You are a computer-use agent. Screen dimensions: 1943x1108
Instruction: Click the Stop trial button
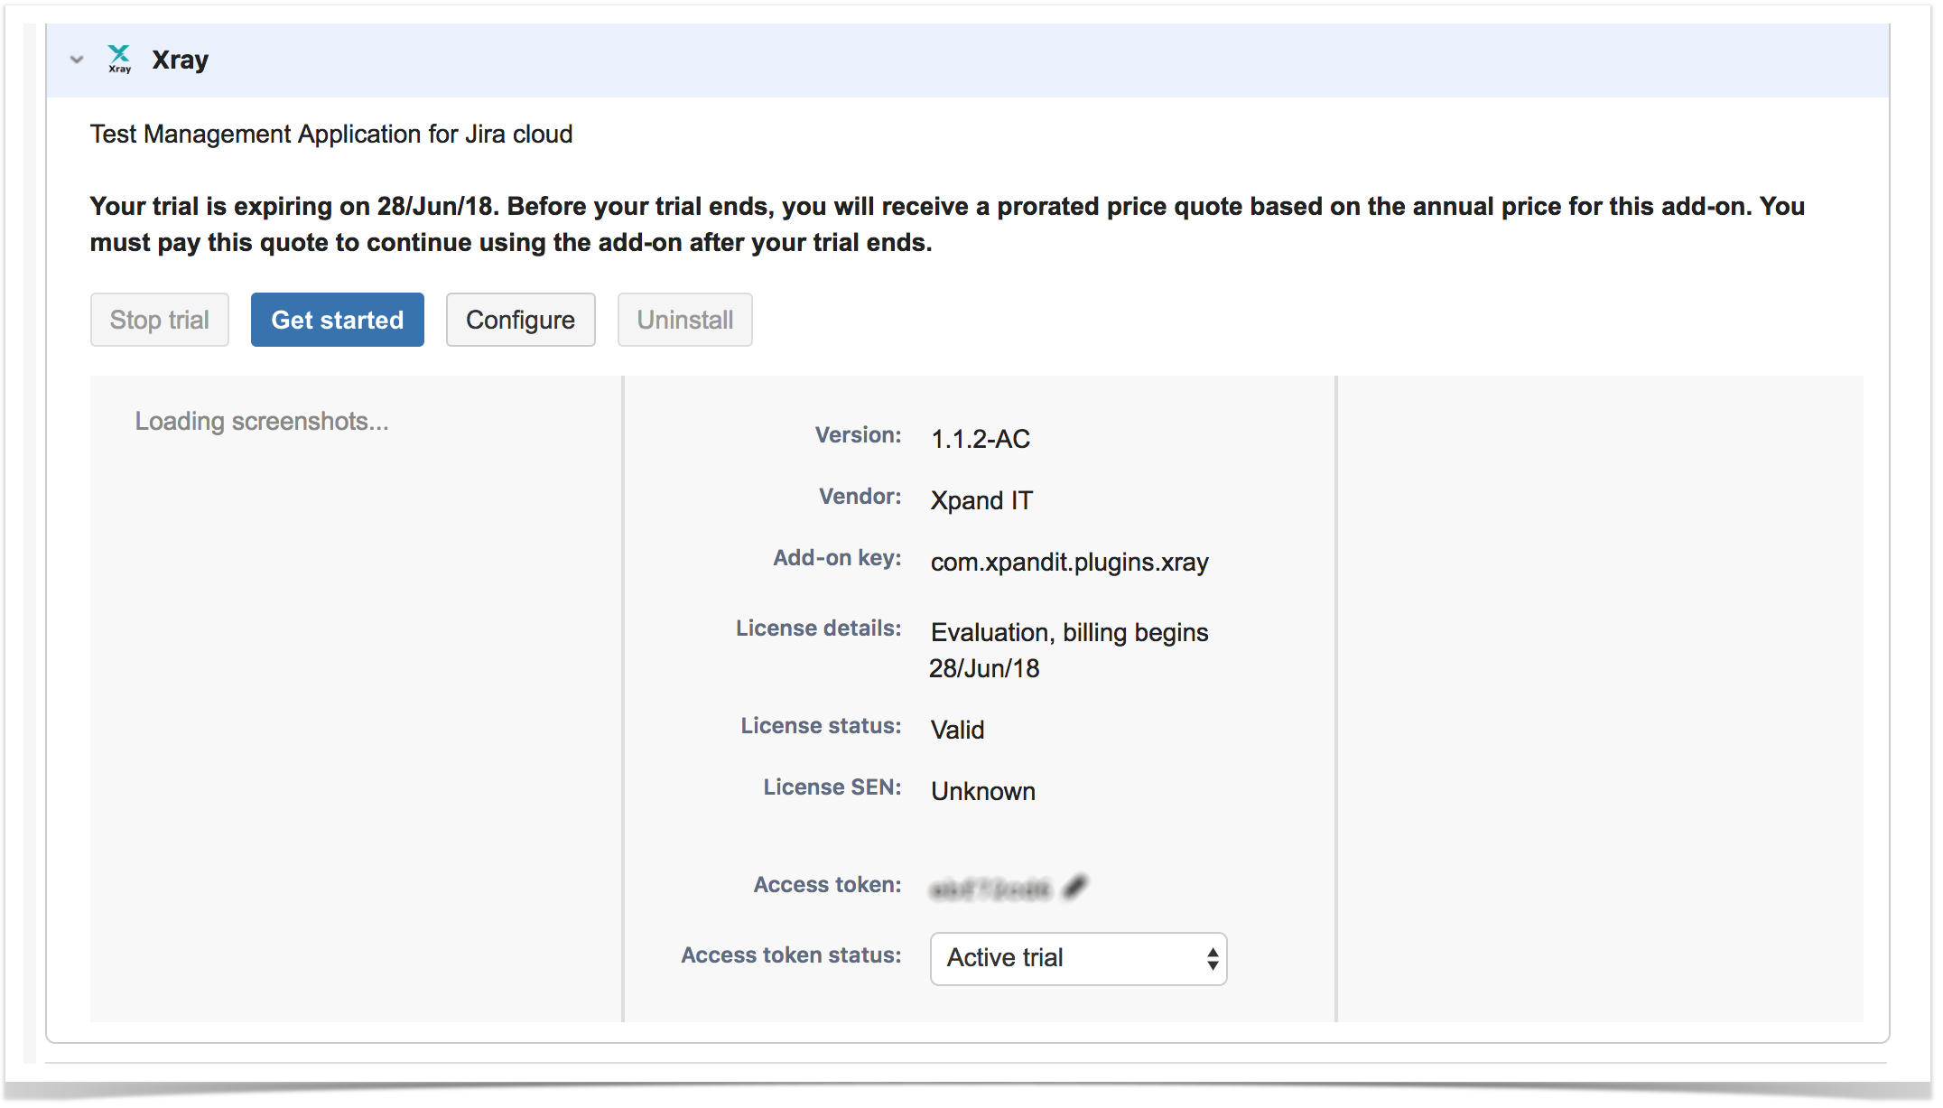click(x=160, y=320)
